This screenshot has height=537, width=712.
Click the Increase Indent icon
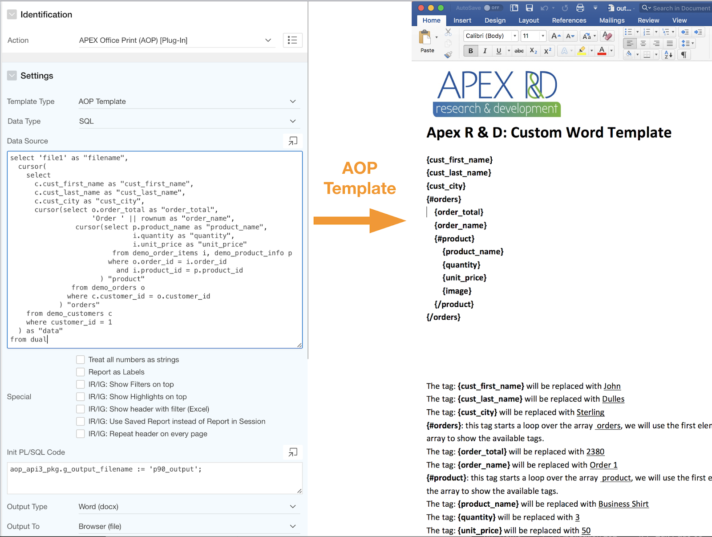698,32
